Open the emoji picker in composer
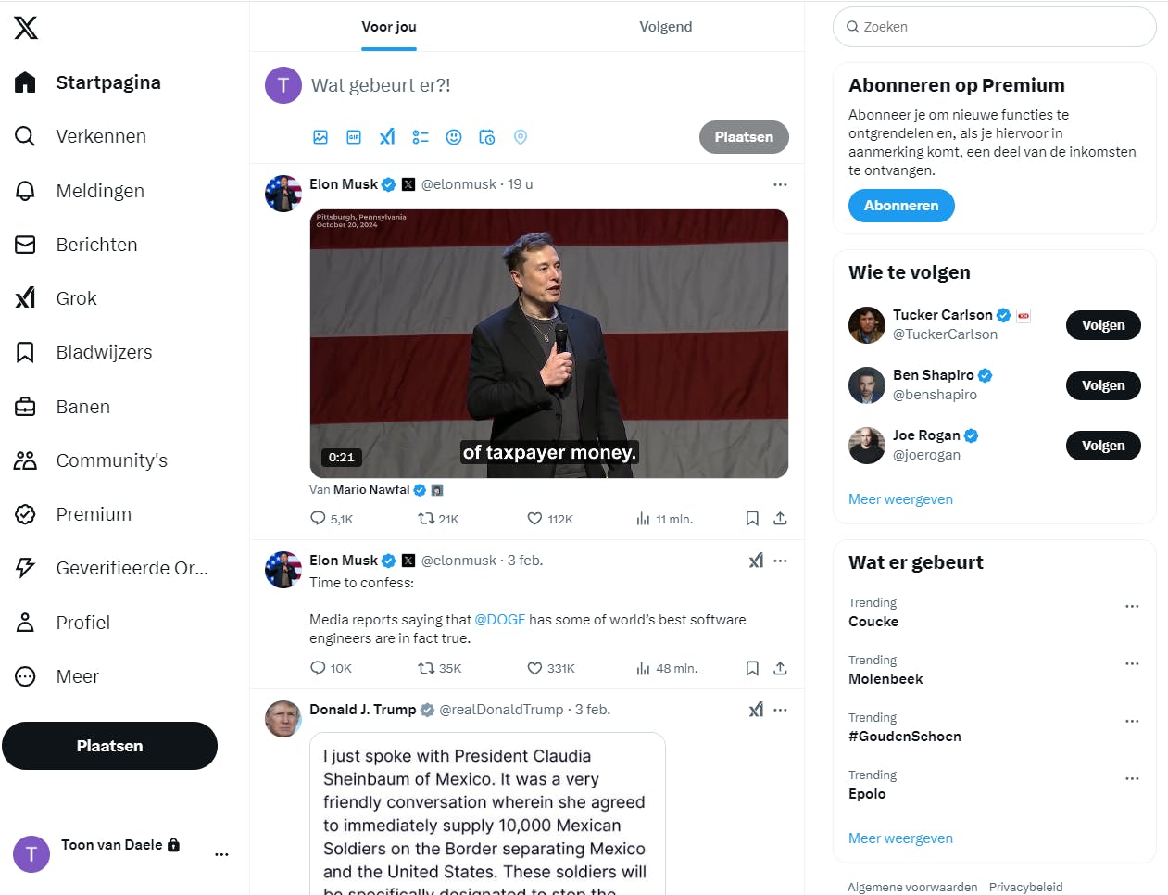The height and width of the screenshot is (895, 1168). point(454,137)
